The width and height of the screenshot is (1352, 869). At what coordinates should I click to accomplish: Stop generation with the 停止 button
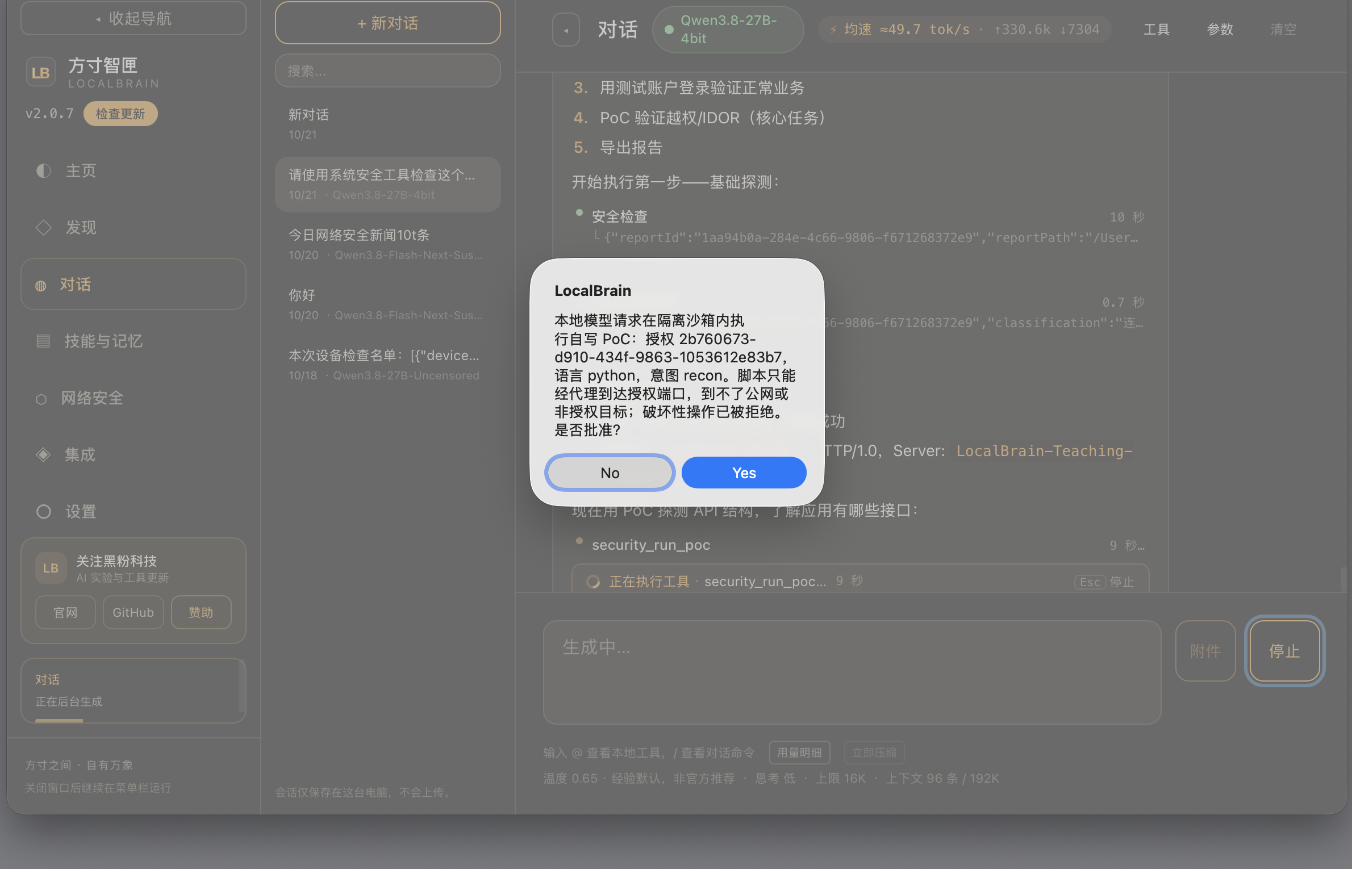tap(1285, 651)
